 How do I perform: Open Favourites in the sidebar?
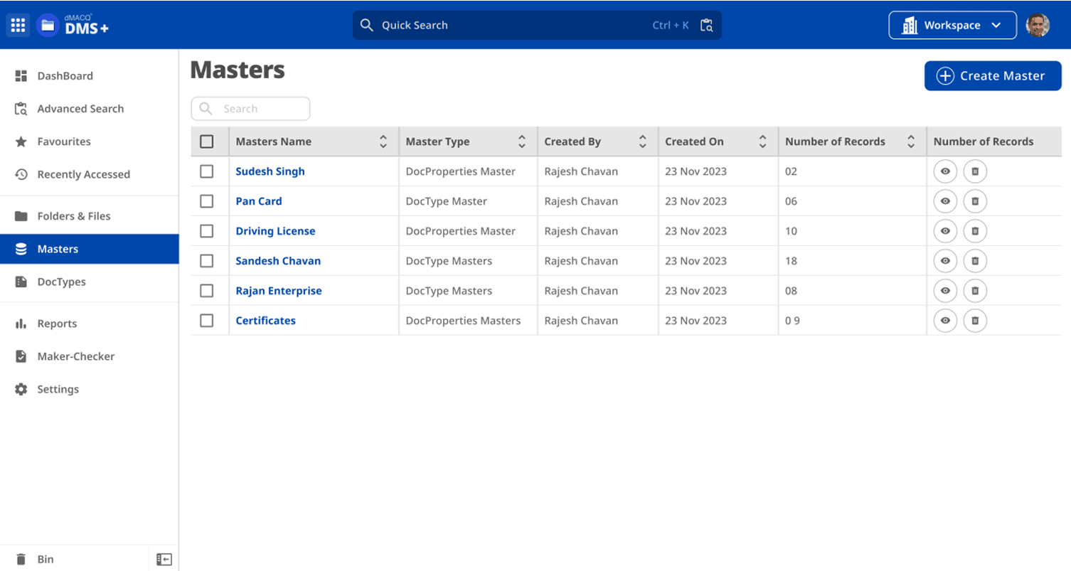(x=90, y=142)
